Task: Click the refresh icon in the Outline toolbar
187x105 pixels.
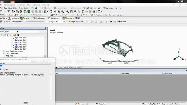Action: coord(1,35)
